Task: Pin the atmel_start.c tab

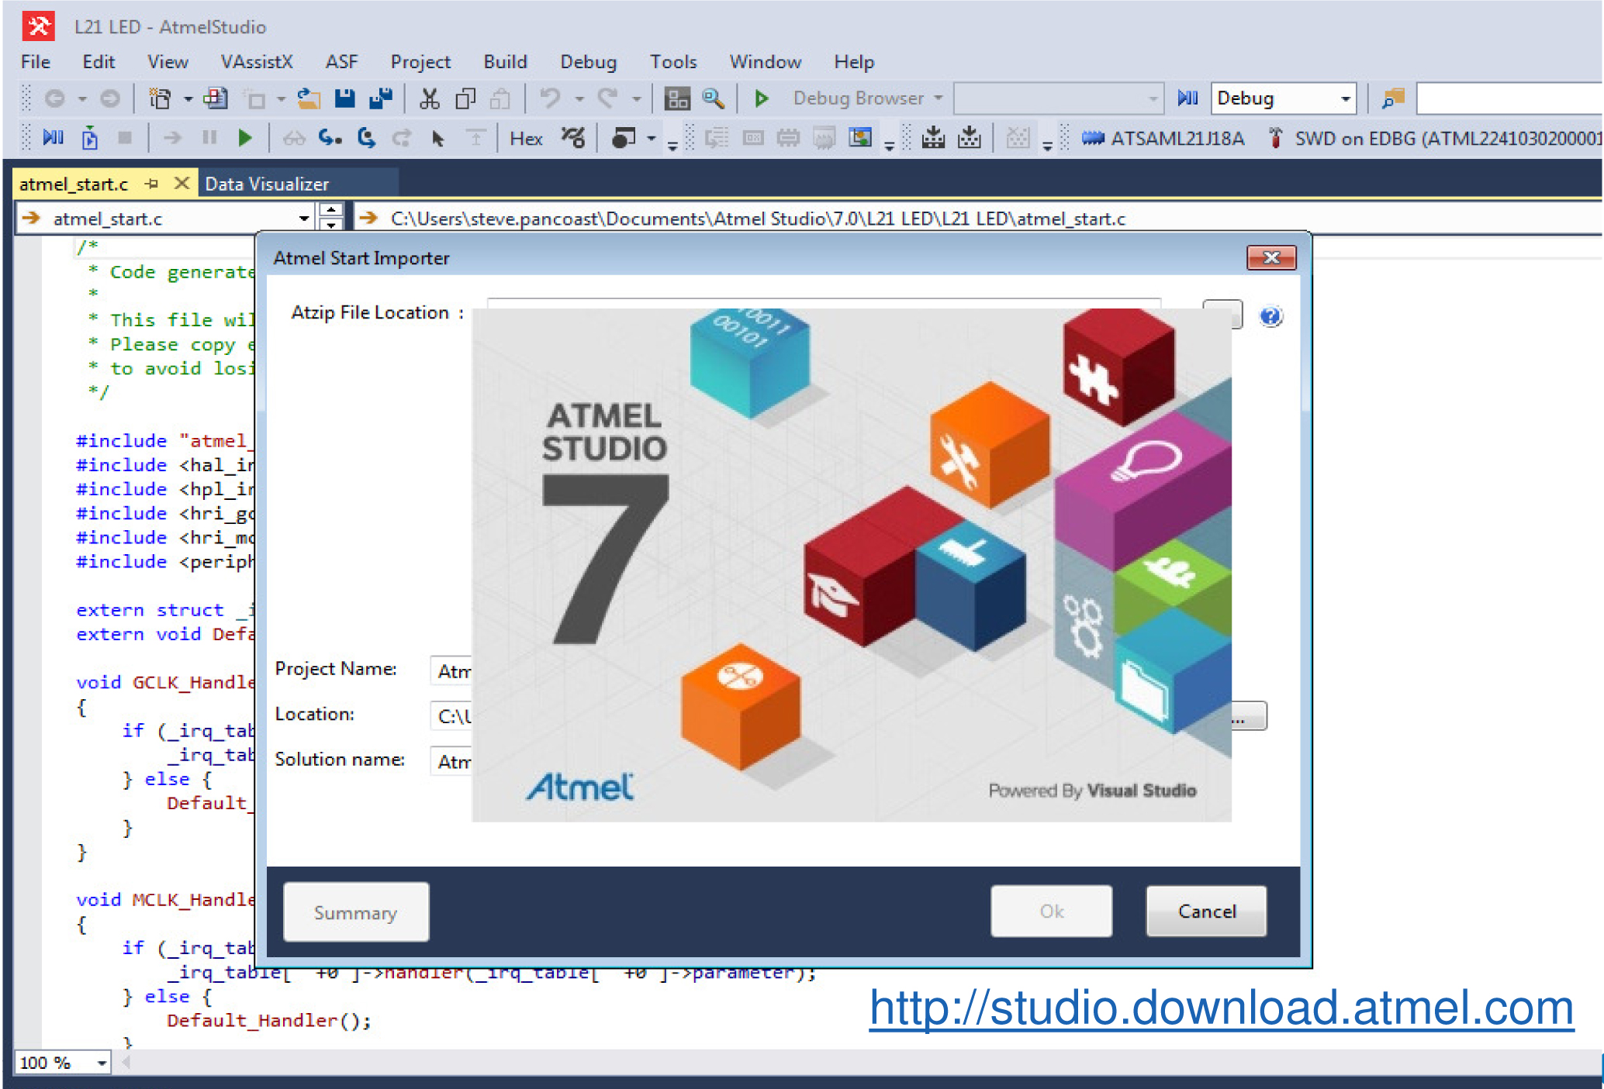Action: [x=152, y=184]
